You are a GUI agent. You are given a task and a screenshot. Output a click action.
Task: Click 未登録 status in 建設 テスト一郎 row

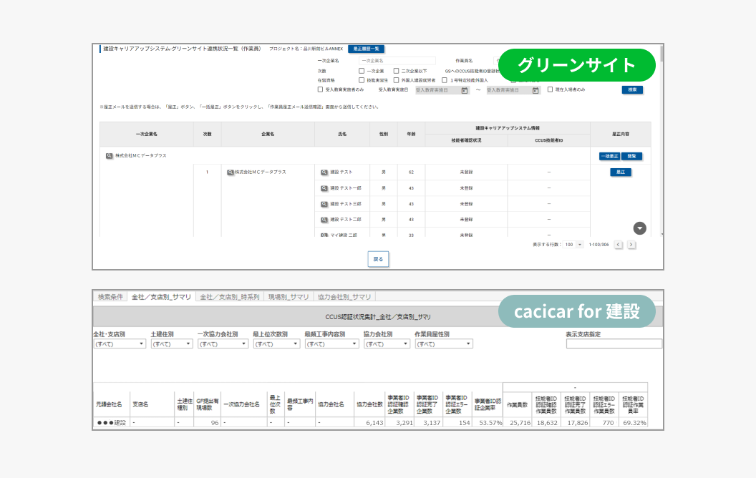tap(466, 188)
